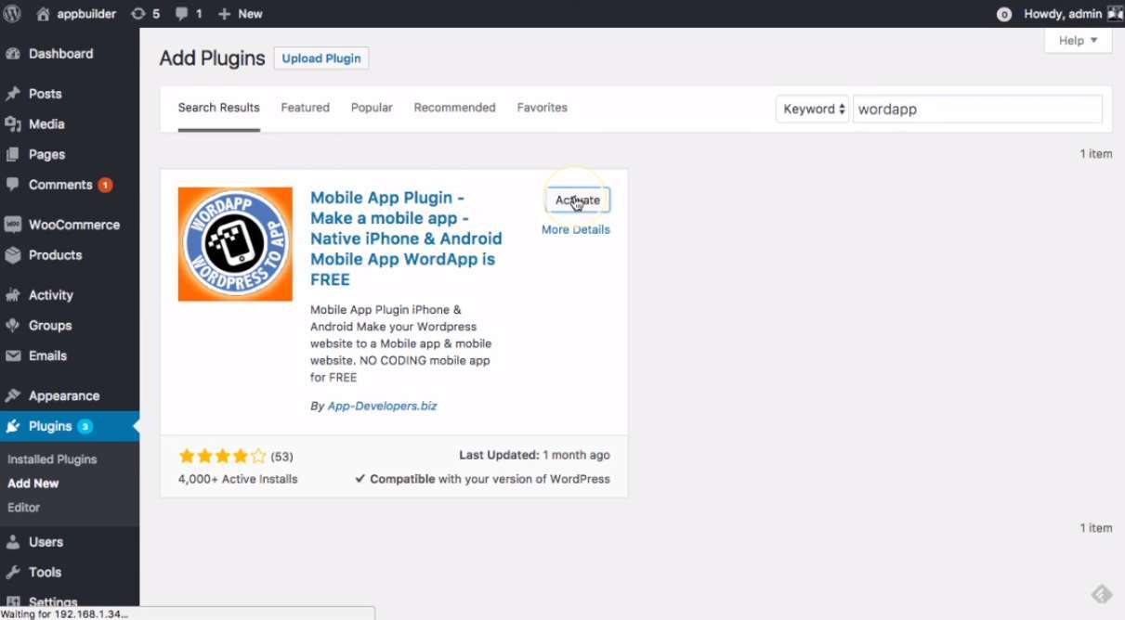The width and height of the screenshot is (1125, 620).
Task: Click the Groups icon in sidebar
Action: [x=13, y=326]
